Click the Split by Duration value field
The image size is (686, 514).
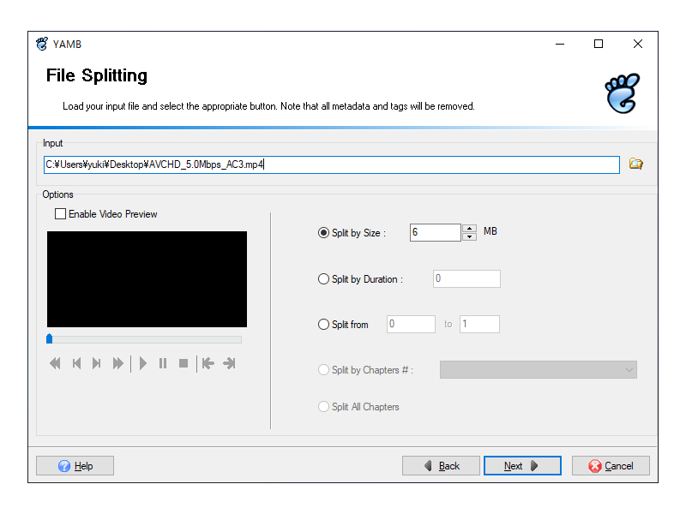click(x=466, y=279)
